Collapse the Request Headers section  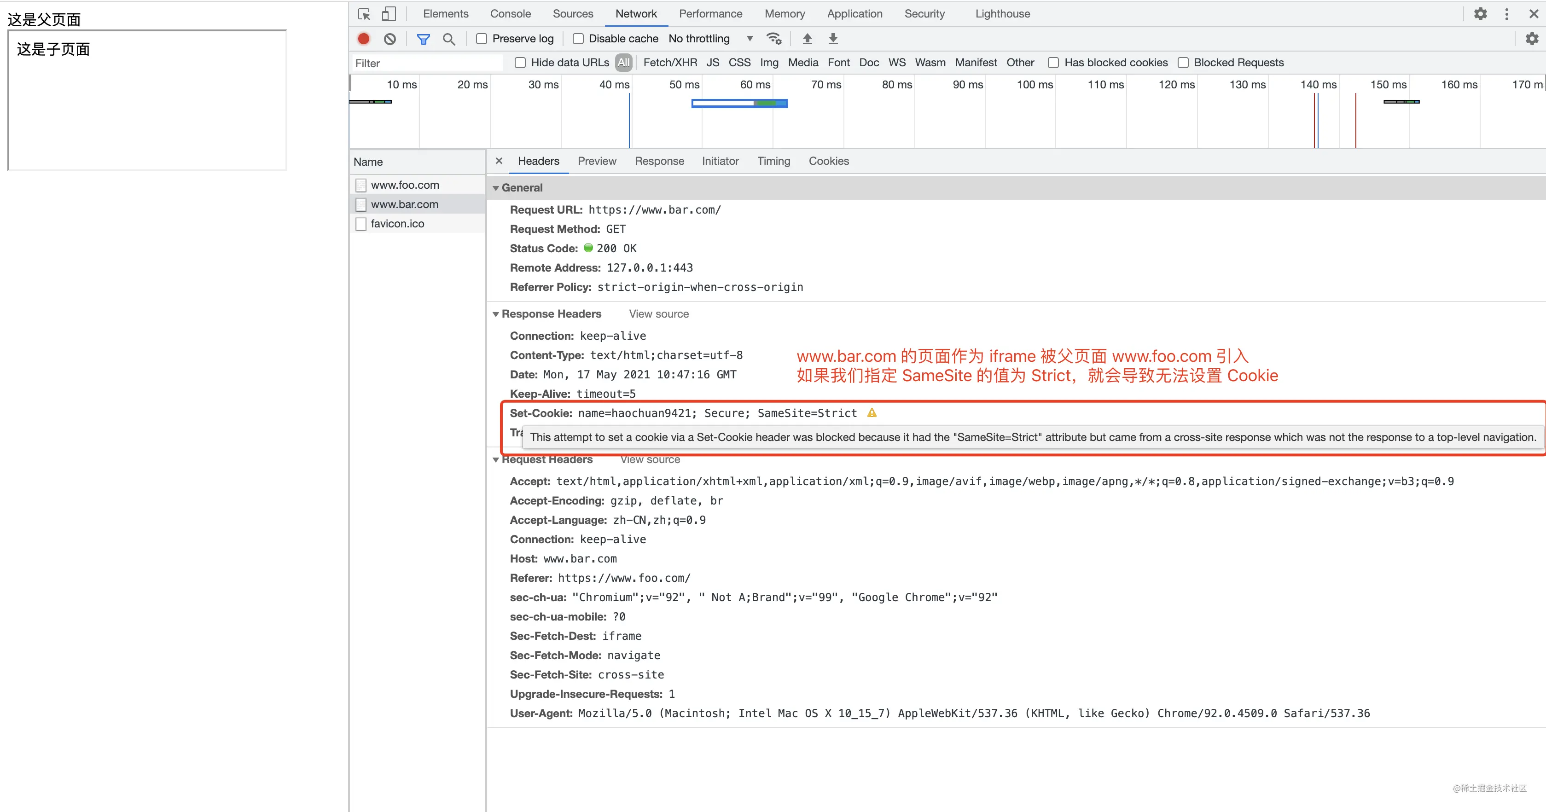point(496,460)
